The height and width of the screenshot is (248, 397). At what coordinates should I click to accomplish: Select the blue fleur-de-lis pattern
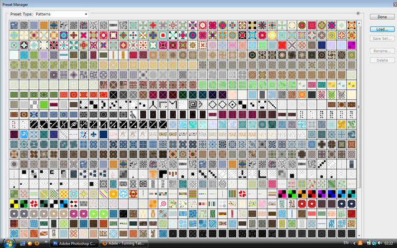94,134
